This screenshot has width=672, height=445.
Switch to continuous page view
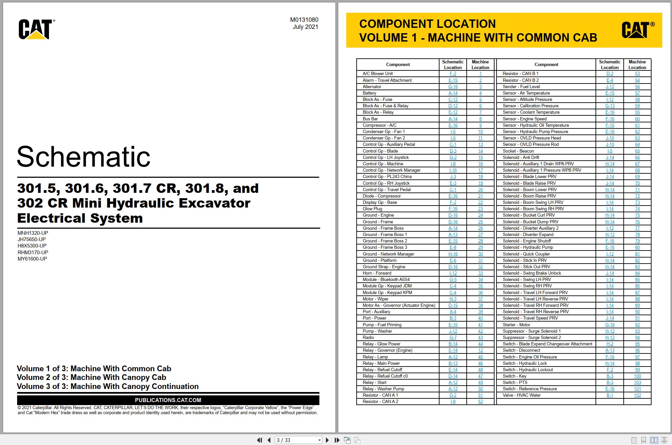[643, 440]
